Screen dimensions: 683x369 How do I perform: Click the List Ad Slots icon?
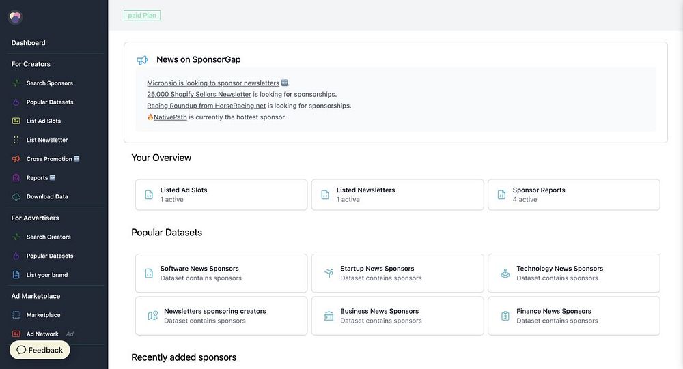16,121
